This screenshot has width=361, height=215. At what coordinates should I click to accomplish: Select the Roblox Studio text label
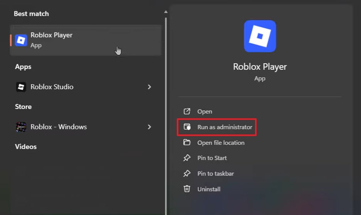52,87
